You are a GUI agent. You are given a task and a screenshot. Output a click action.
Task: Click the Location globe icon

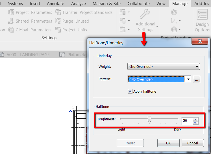[x=174, y=12]
